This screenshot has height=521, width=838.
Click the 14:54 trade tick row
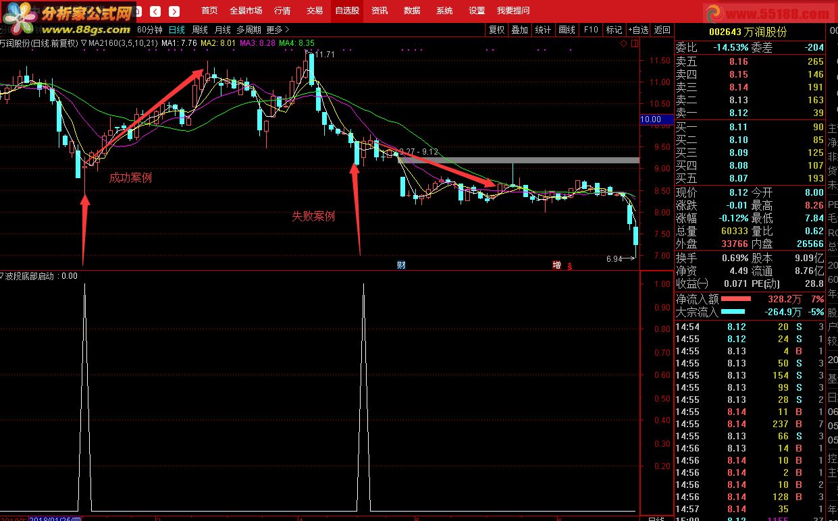click(750, 327)
